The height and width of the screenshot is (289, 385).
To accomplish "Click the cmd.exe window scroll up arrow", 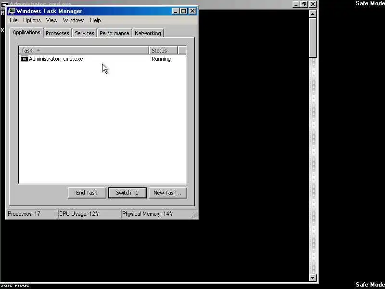I will [312, 14].
